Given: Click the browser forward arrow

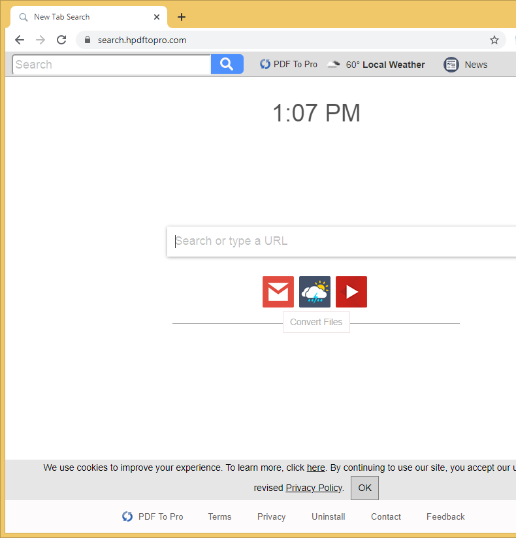Looking at the screenshot, I should [40, 40].
